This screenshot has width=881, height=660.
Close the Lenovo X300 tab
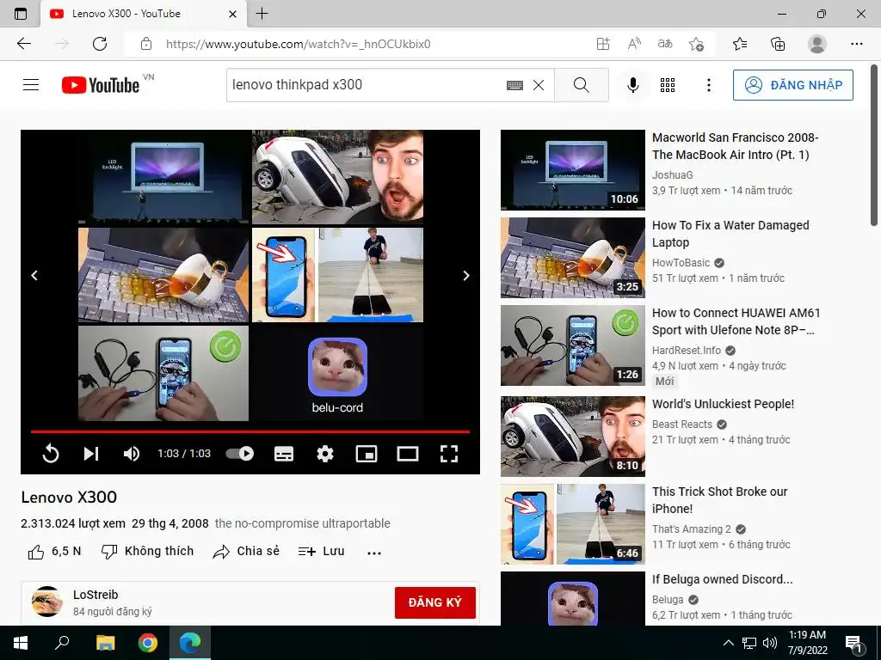click(232, 14)
